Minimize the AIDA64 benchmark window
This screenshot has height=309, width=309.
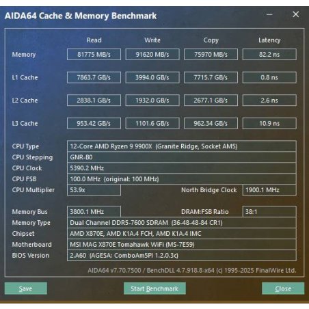tap(269, 14)
